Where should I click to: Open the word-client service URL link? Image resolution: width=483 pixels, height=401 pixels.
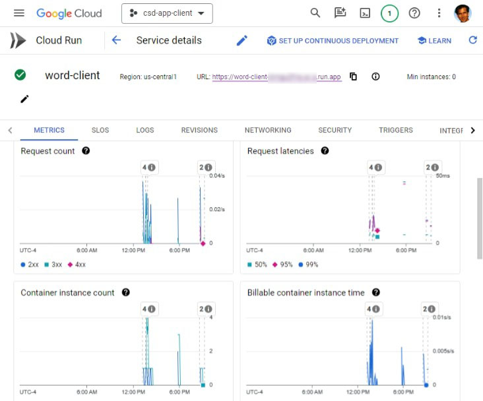tap(276, 77)
